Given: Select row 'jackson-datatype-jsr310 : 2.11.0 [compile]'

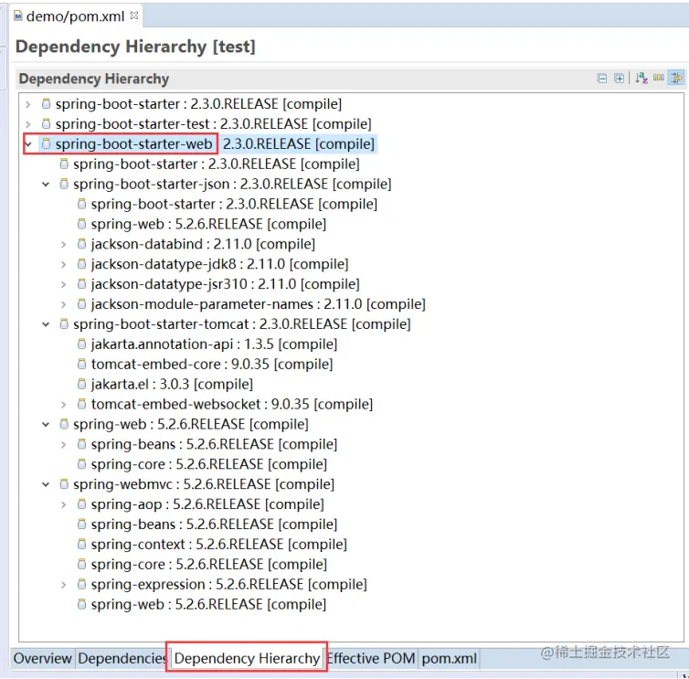Looking at the screenshot, I should [225, 284].
